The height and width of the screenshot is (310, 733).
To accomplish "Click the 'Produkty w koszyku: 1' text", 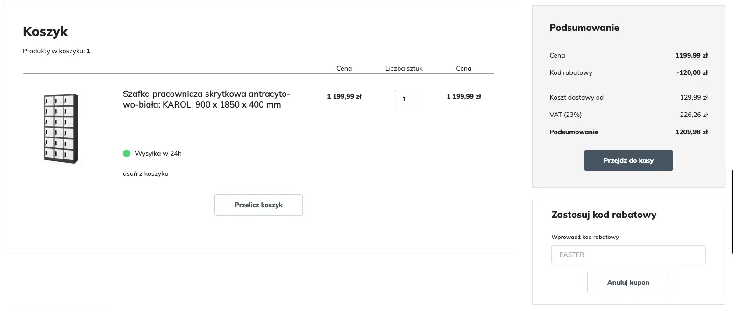I will point(57,51).
